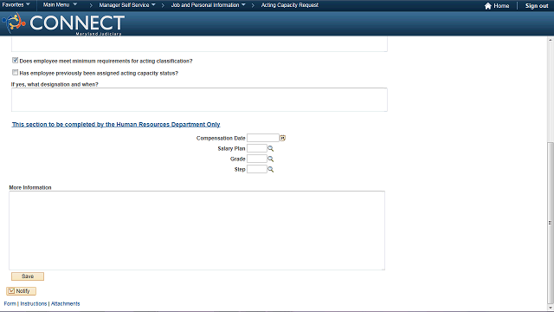The height and width of the screenshot is (312, 554).
Task: Check previously assigned acting capacity checkbox
Action: point(15,73)
